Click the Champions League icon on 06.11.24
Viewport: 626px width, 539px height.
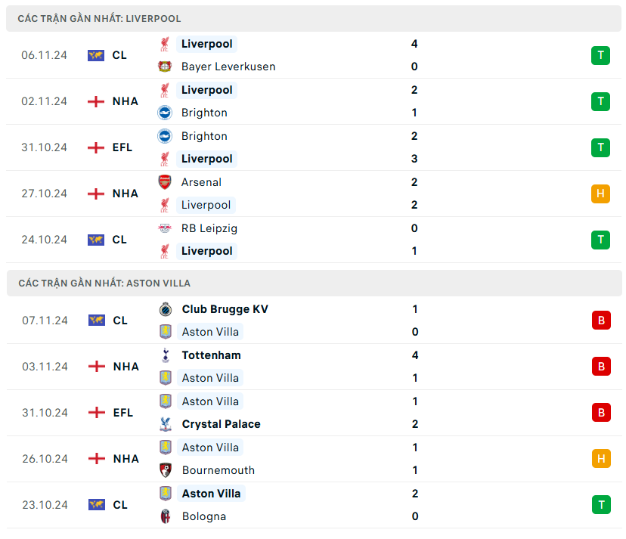pyautogui.click(x=96, y=55)
